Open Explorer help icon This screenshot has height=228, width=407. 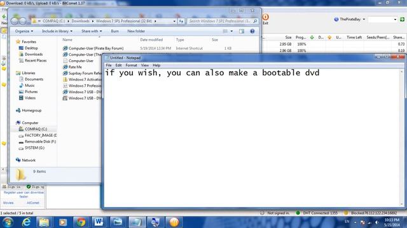[252, 31]
